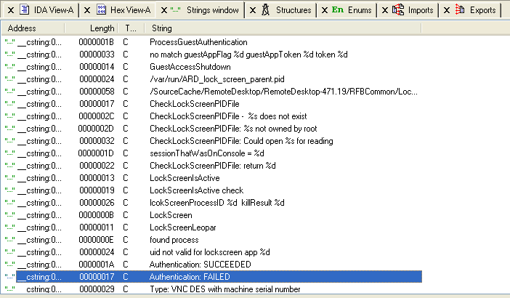Select the ProcessGuestAuthentication string row

pyautogui.click(x=198, y=42)
